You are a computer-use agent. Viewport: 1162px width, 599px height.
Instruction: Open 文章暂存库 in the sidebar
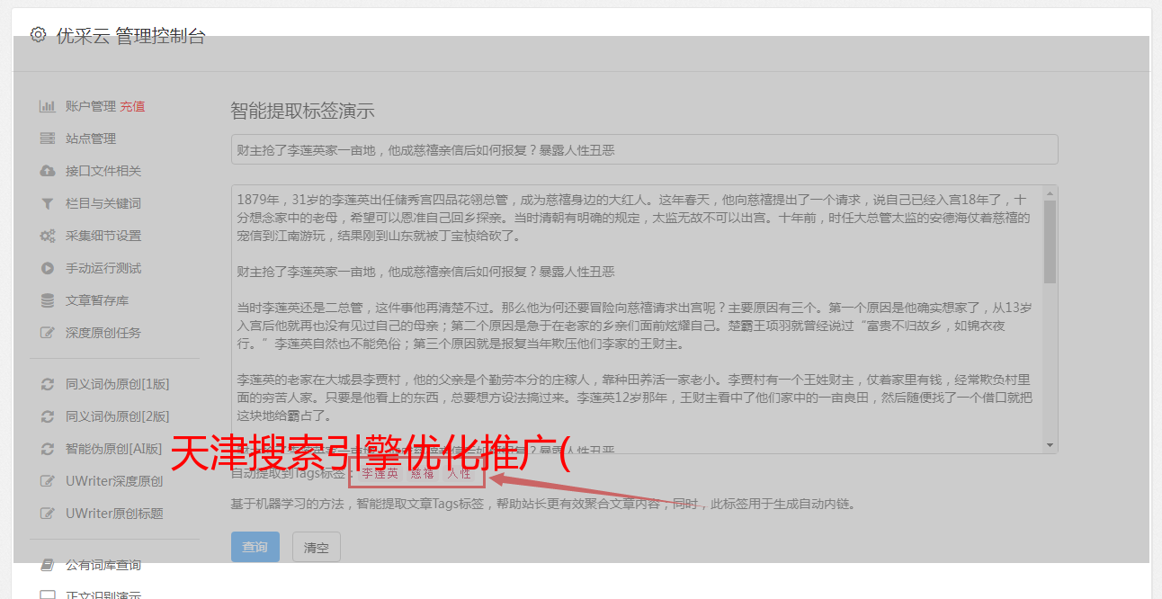pyautogui.click(x=97, y=300)
